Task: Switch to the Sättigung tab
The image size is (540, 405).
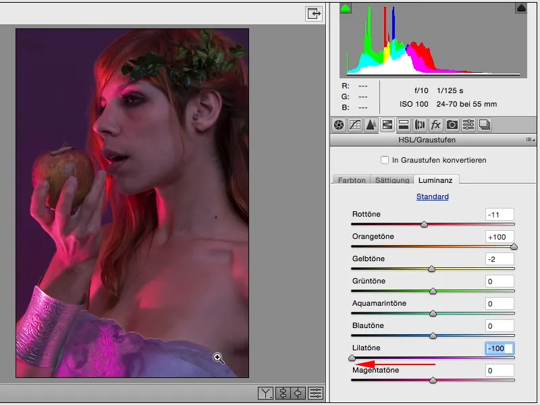Action: [x=392, y=180]
